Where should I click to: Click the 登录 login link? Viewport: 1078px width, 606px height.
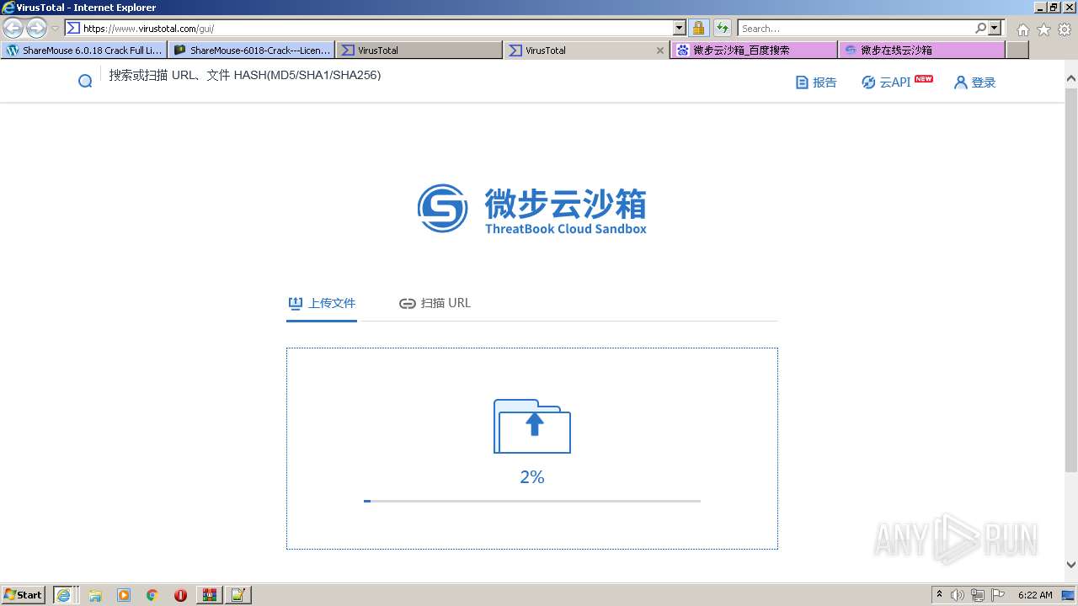(x=975, y=82)
